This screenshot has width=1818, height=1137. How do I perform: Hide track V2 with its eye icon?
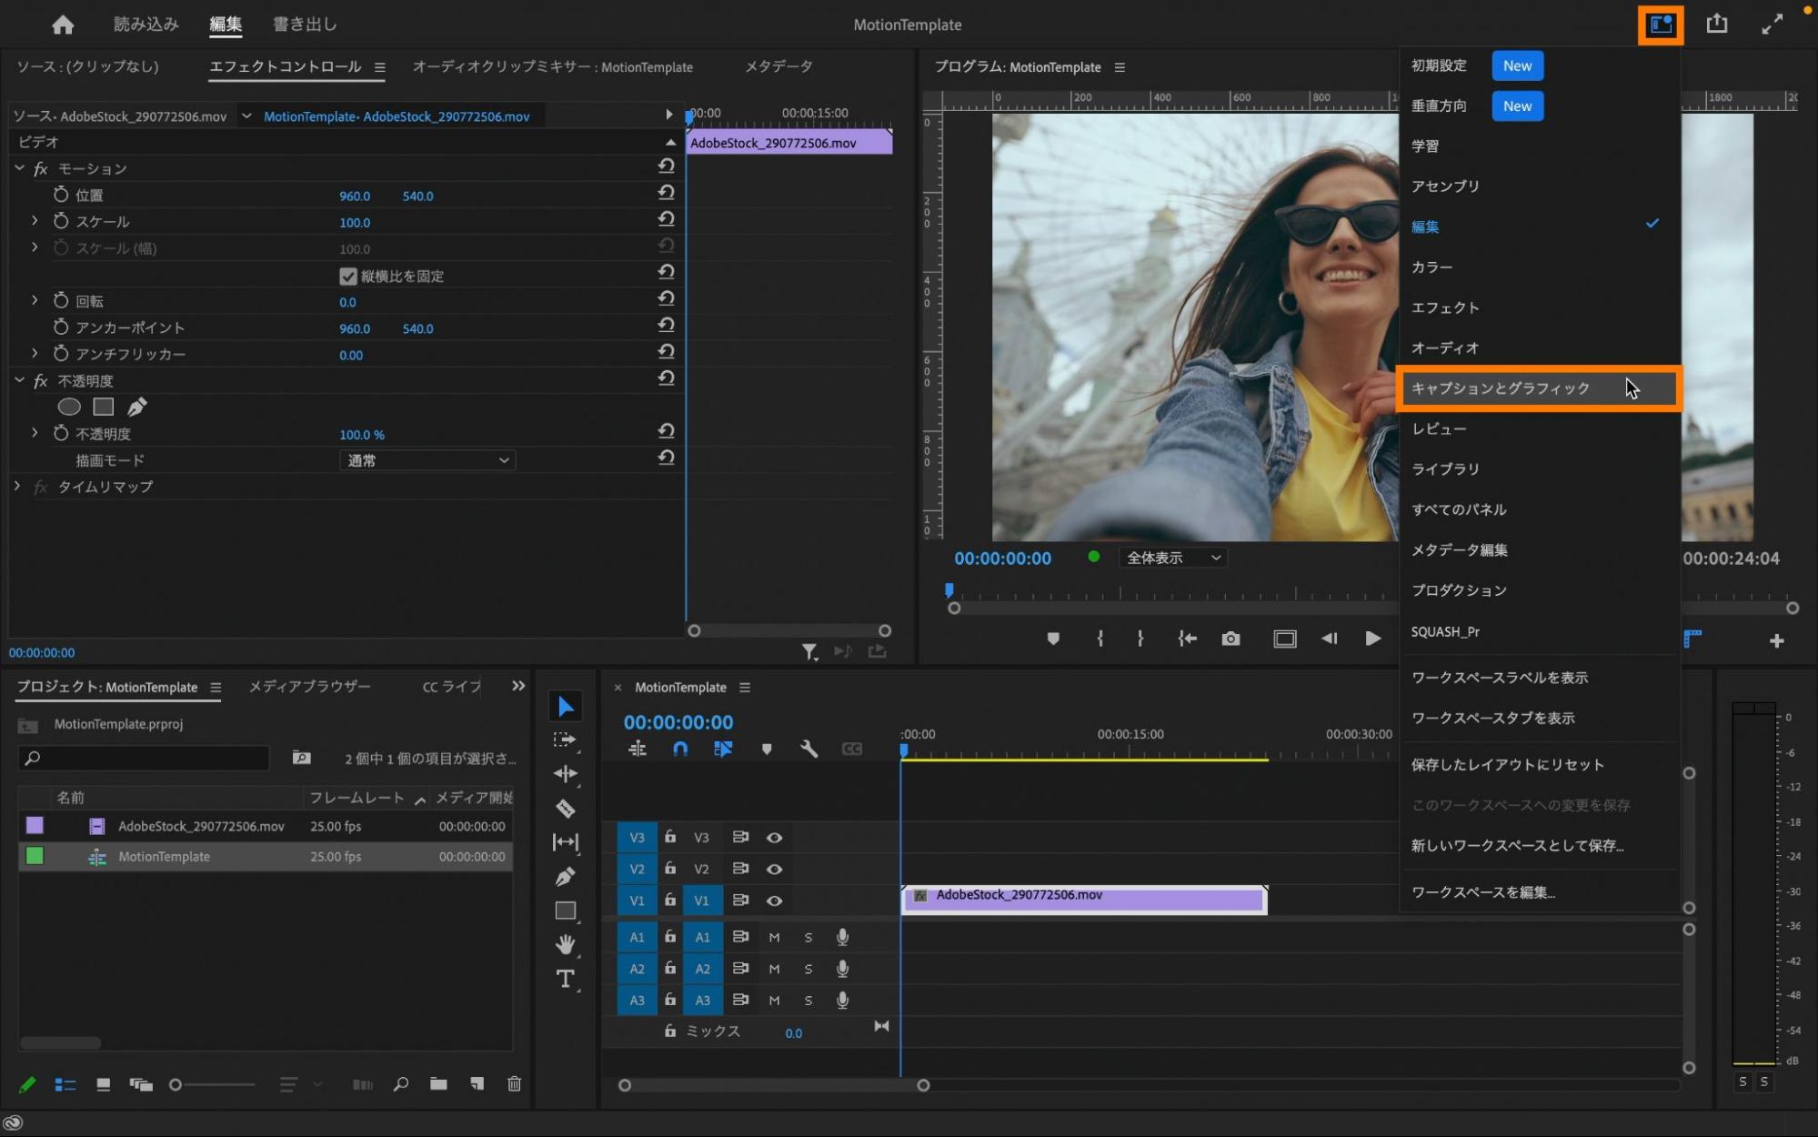point(774,869)
